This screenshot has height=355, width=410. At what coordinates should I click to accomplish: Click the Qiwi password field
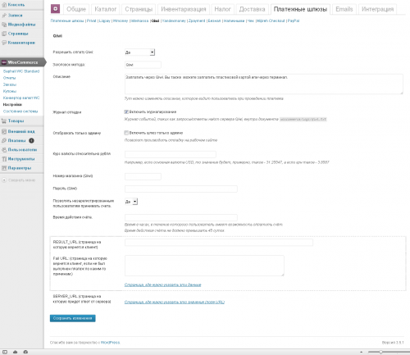(181, 189)
